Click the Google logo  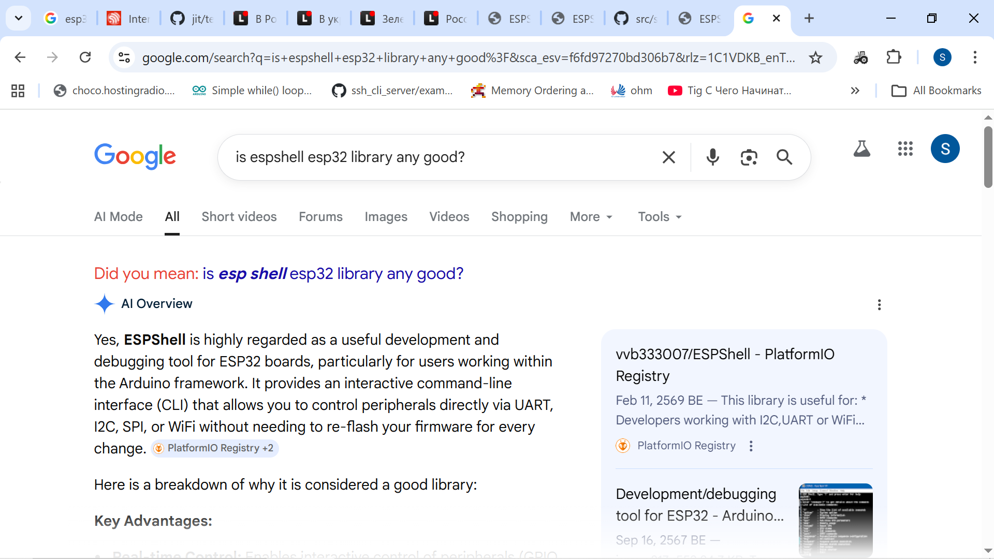pos(135,156)
